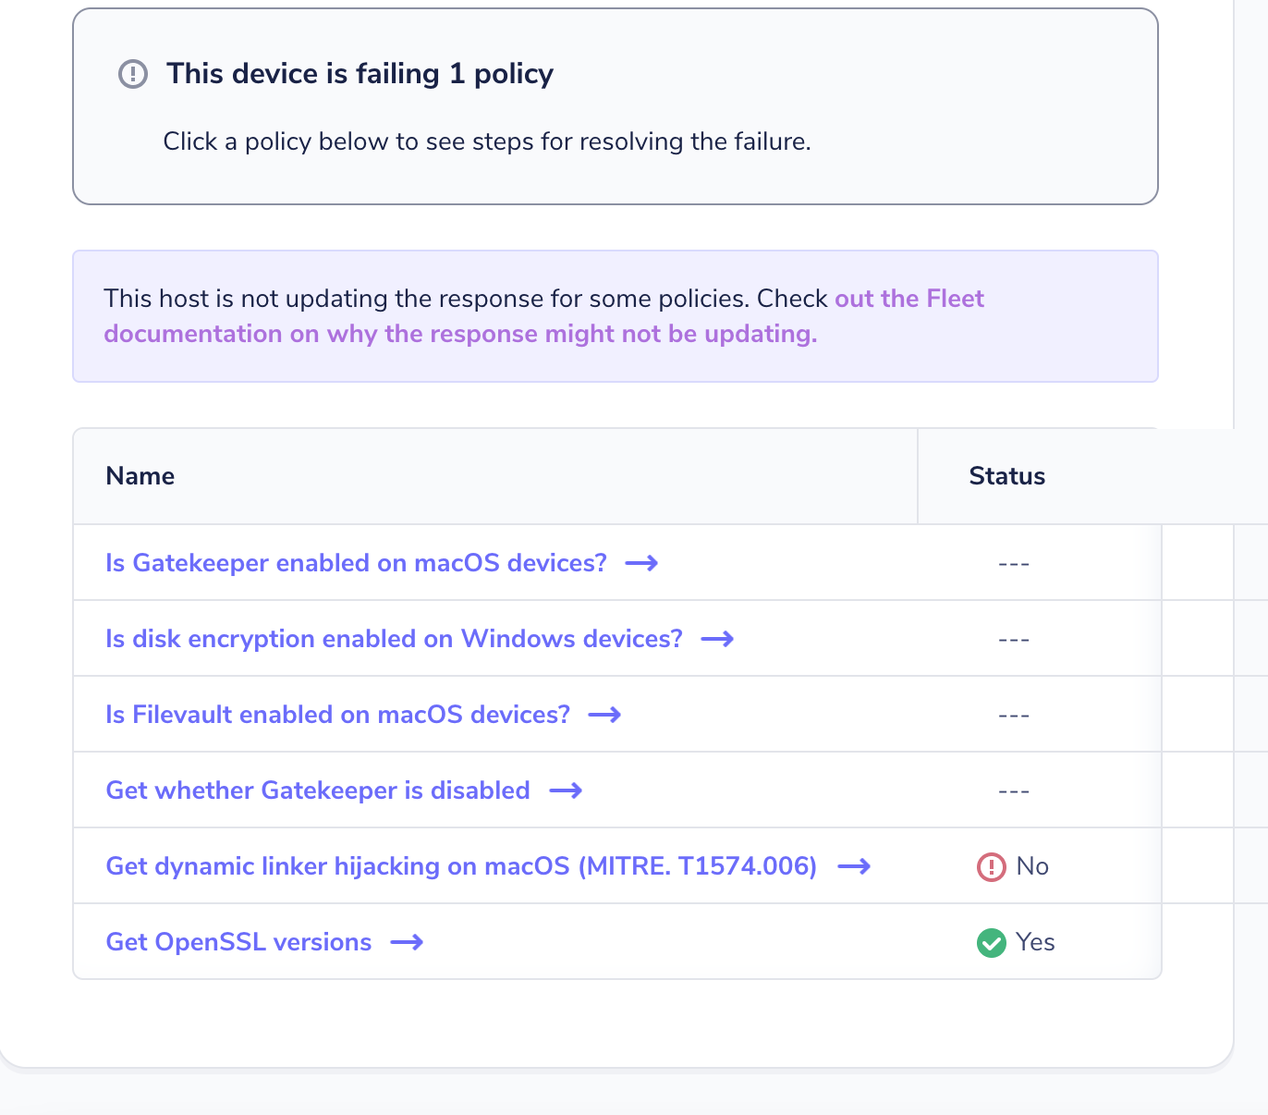Sort the table by the Status column header

[1006, 476]
